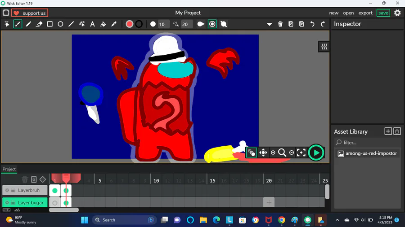Select the magnifier zoom tool
405x227 pixels.
[282, 153]
